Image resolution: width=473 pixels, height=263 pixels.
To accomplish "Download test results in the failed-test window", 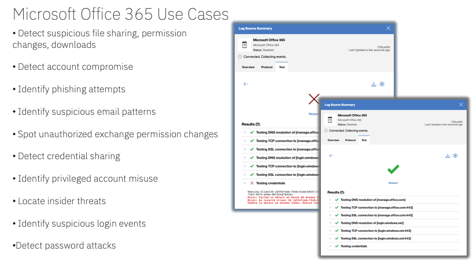I will (374, 84).
